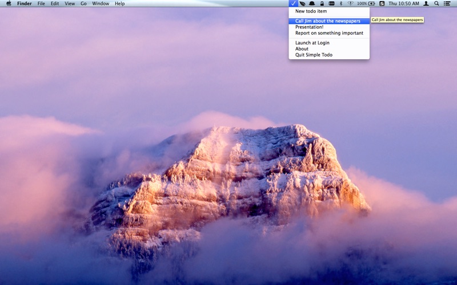This screenshot has width=457, height=285.
Task: Click the 100% battery indicator
Action: (x=366, y=3)
